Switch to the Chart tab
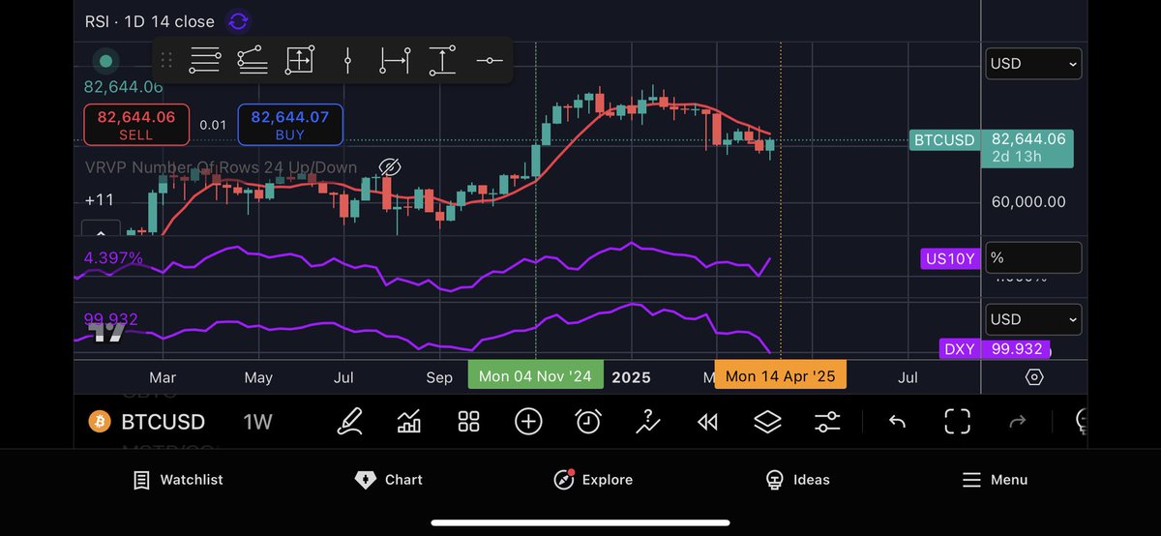The height and width of the screenshot is (536, 1161). 389,480
